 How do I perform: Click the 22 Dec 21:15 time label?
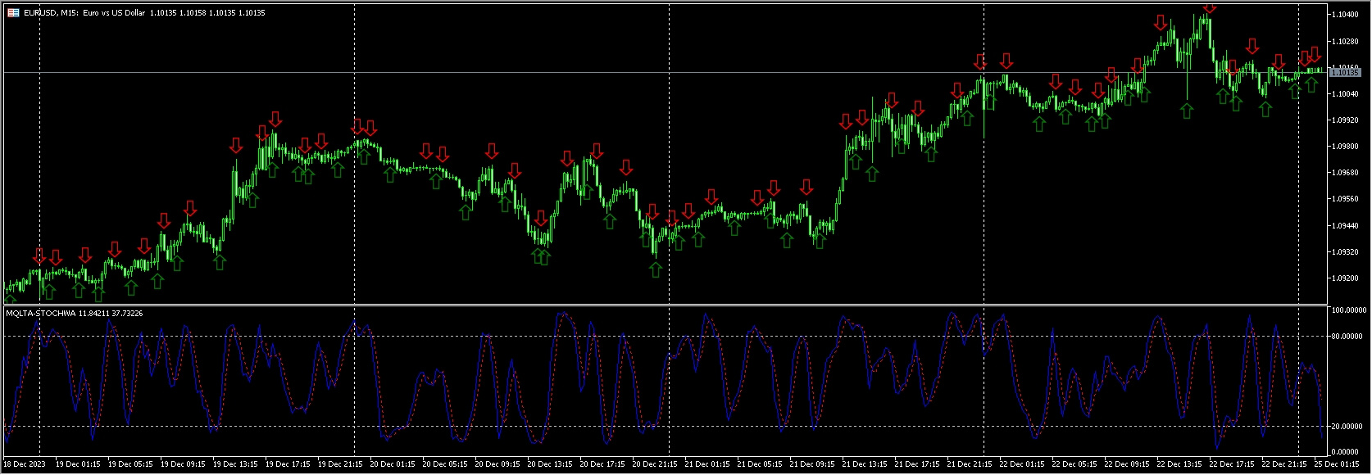[1284, 464]
